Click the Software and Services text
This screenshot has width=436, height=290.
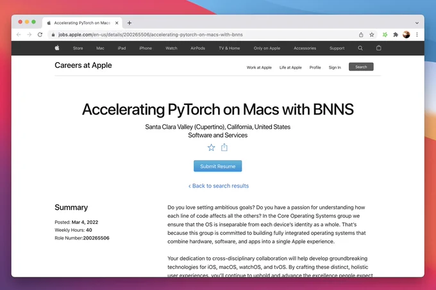coord(218,135)
